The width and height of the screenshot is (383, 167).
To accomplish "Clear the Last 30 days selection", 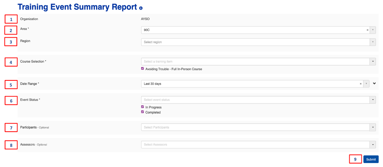I will (360, 83).
